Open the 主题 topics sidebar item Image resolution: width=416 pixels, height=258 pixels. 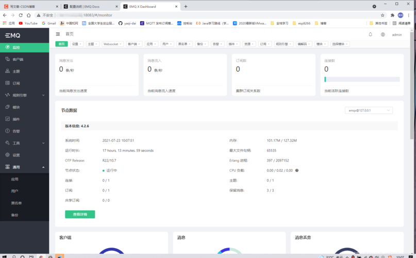pos(24,71)
